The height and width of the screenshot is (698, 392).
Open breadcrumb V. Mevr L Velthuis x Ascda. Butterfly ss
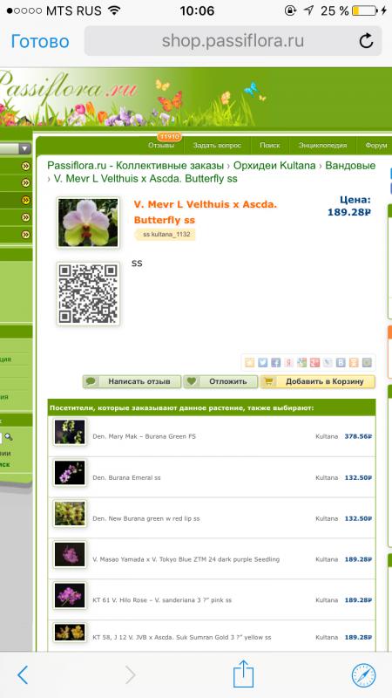145,179
